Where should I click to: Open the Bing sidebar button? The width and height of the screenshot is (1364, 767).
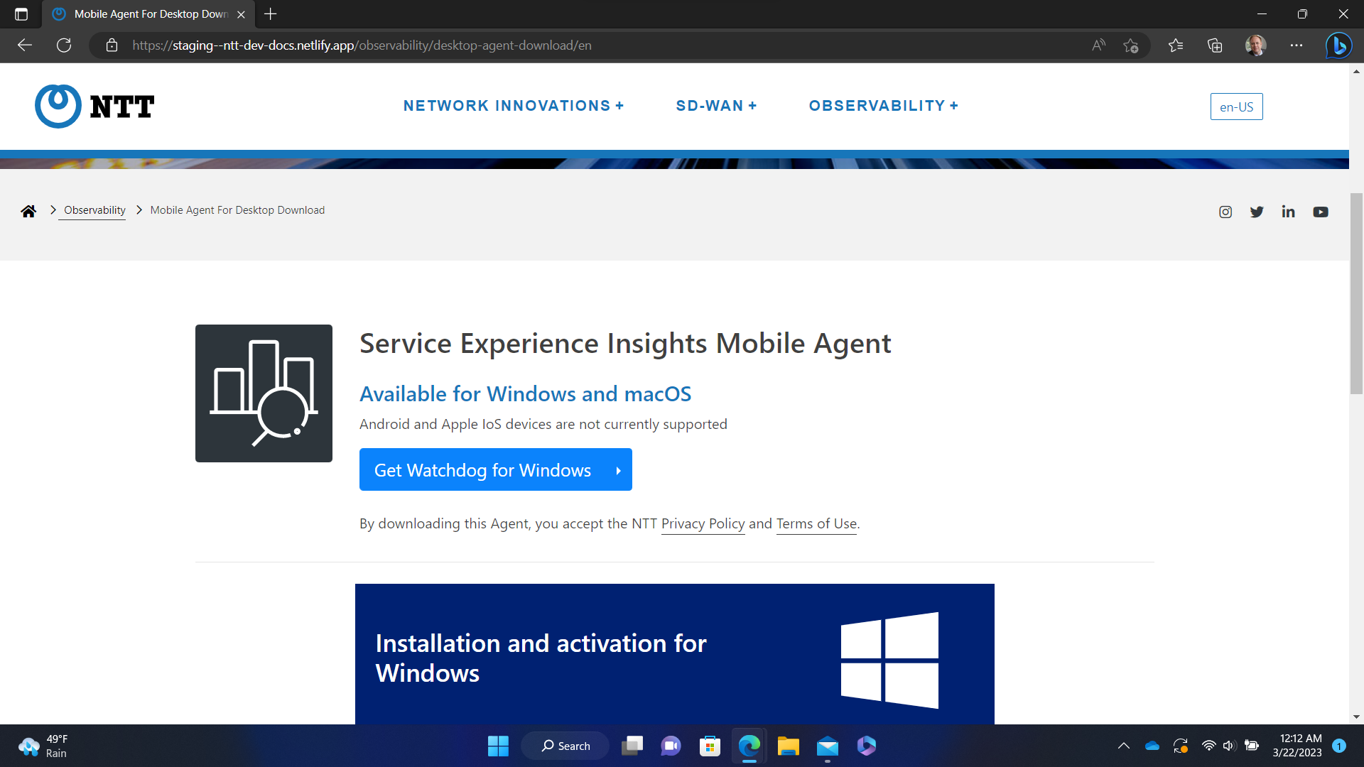coord(1339,45)
